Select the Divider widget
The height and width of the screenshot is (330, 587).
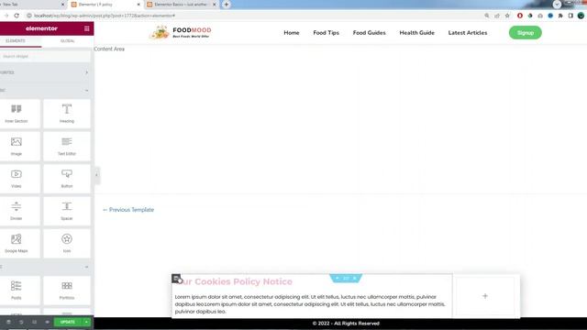[17, 211]
